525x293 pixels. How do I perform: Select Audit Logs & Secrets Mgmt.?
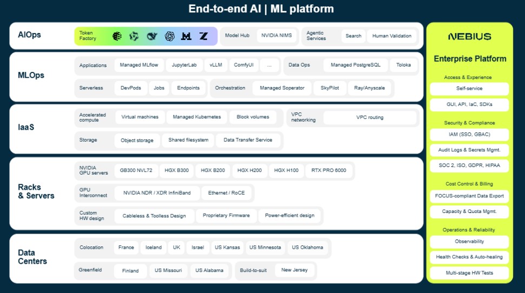469,150
